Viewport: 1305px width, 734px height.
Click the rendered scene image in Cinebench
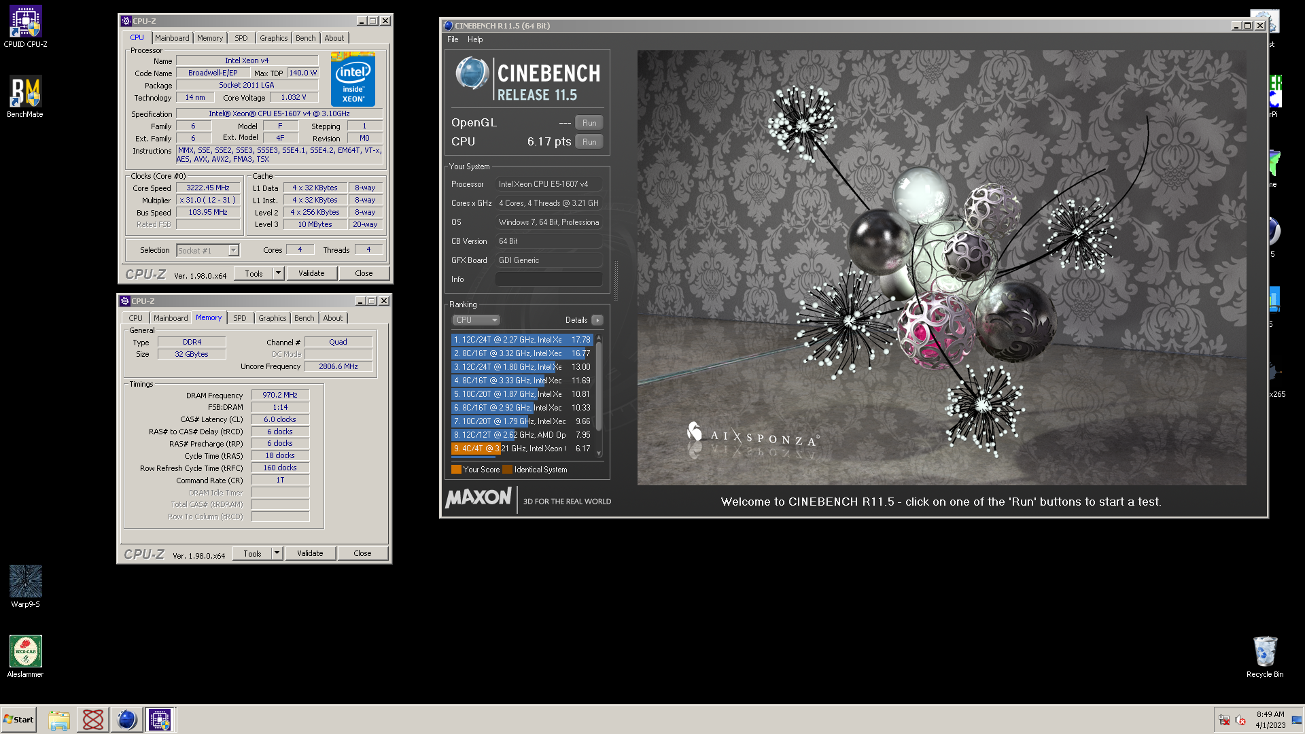click(x=941, y=267)
